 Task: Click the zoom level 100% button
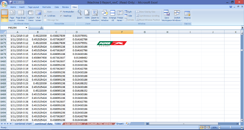(x=214, y=127)
